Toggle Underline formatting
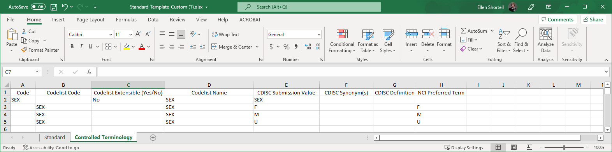 (x=90, y=47)
